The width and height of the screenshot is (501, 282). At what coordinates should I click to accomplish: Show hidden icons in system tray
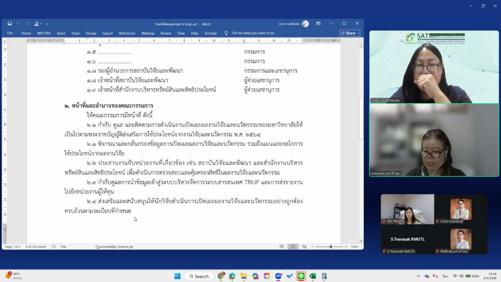tap(418, 276)
